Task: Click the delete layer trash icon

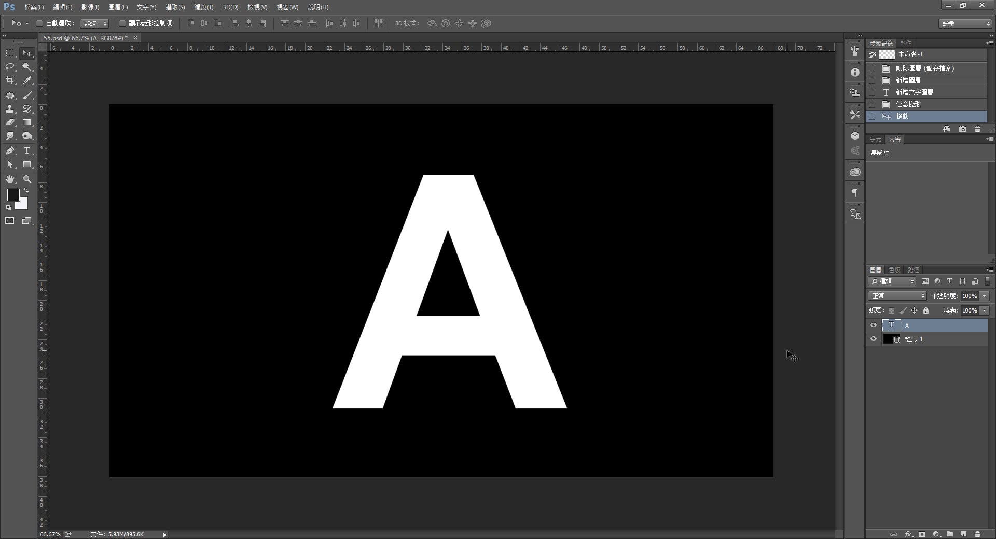Action: pos(977,534)
